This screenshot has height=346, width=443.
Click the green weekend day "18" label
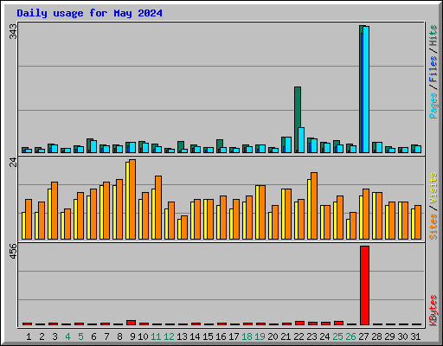(x=247, y=336)
